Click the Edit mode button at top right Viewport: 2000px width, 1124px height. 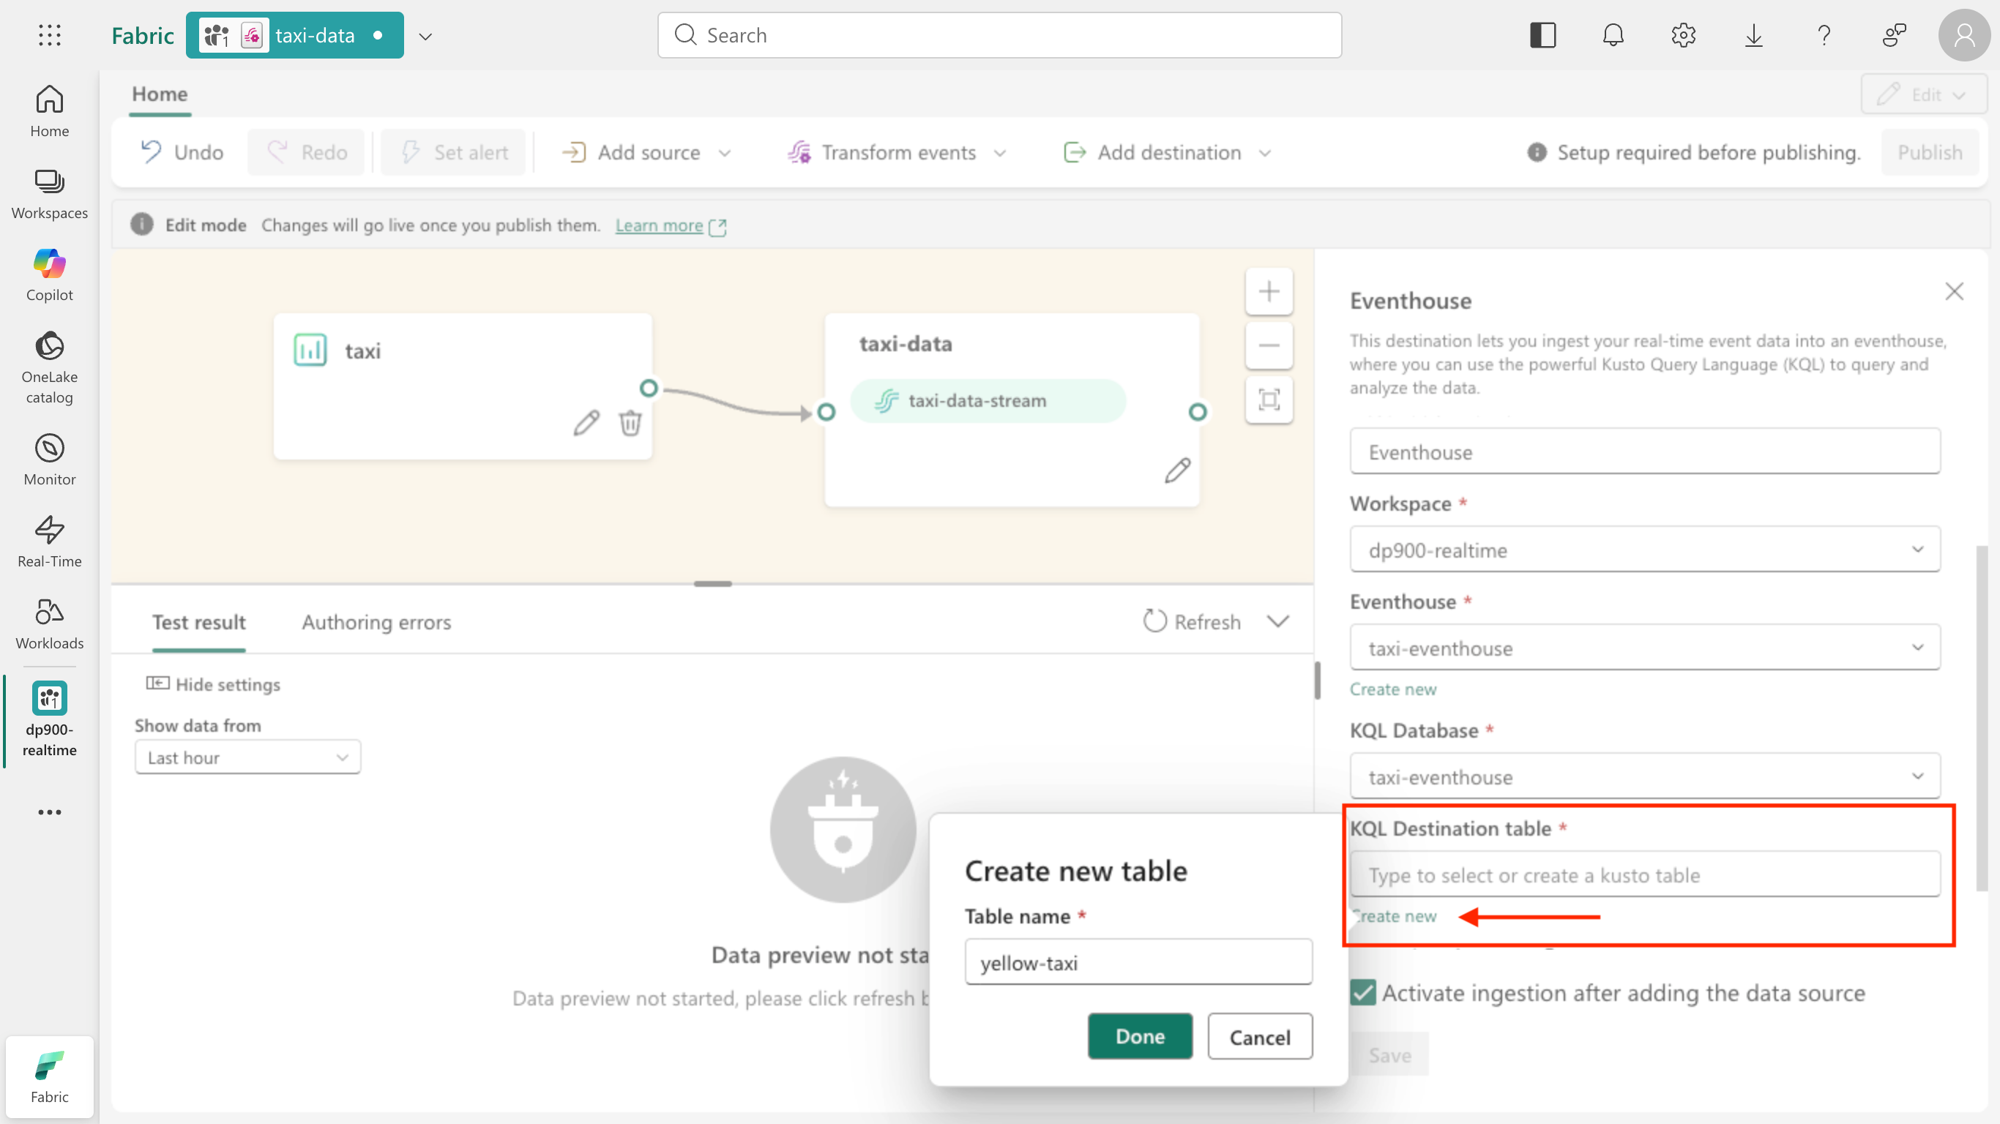1922,94
